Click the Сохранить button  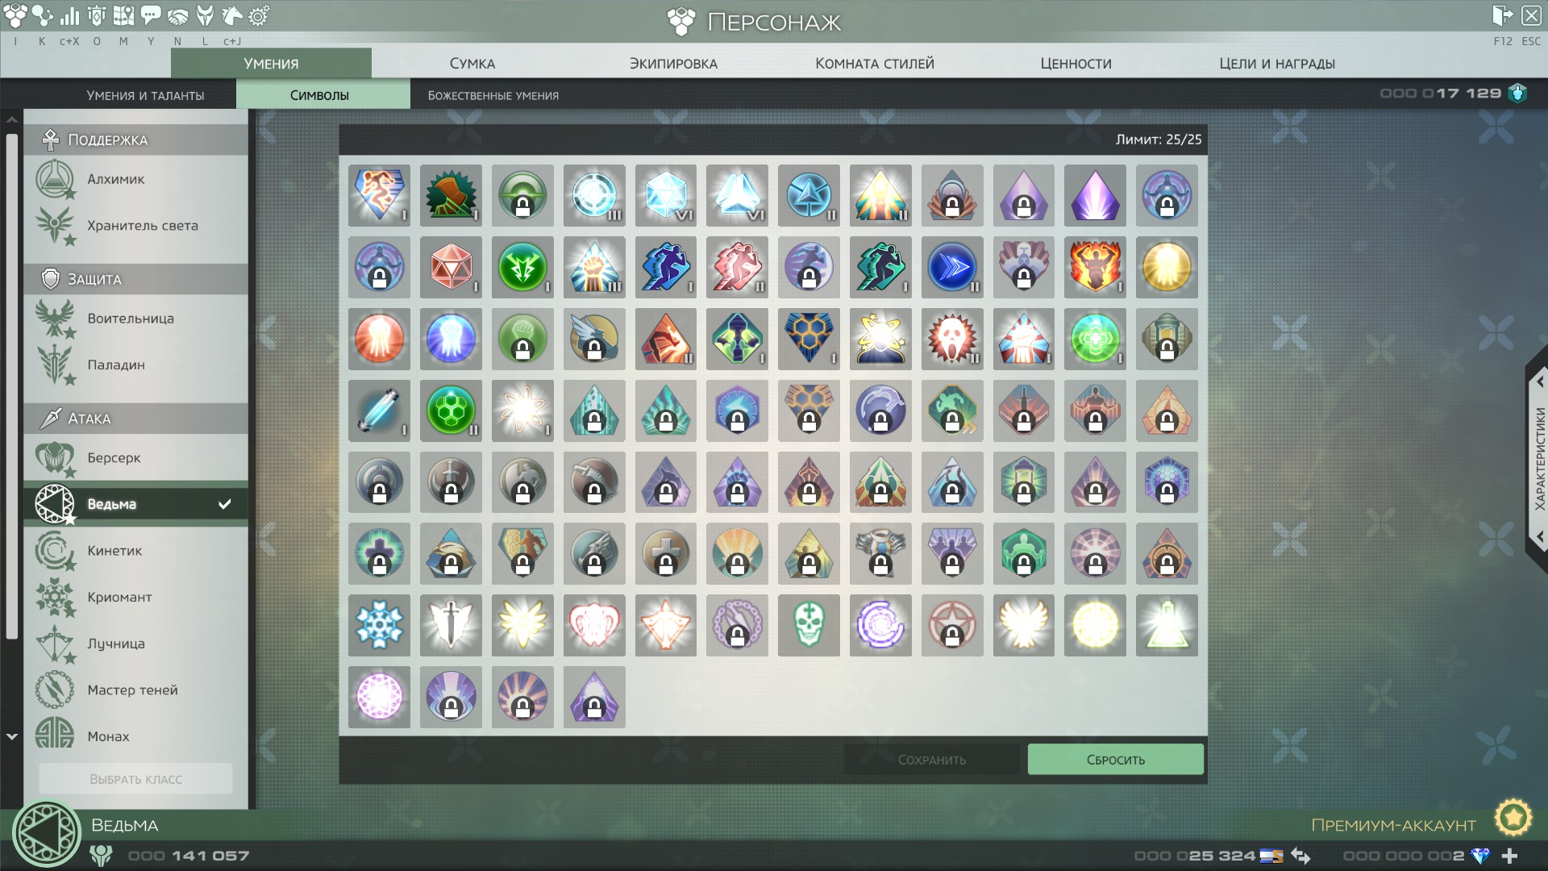click(x=932, y=760)
